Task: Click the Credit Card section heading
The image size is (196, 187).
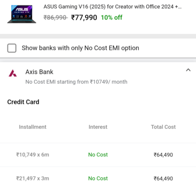Action: tap(23, 102)
